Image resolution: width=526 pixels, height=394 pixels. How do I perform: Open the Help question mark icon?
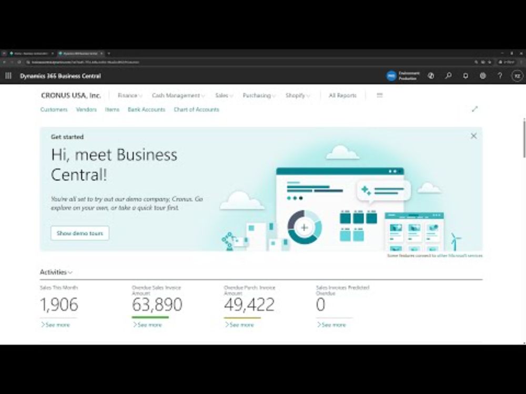500,76
